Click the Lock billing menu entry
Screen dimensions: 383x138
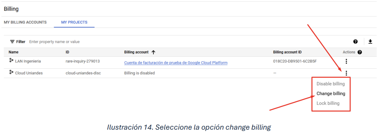tap(328, 103)
